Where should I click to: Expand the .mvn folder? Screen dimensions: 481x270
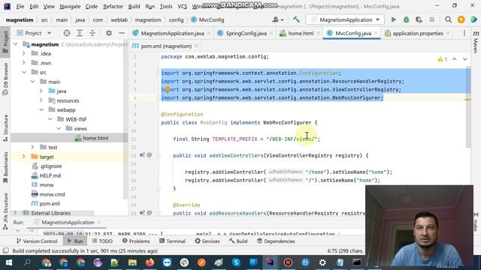point(24,63)
